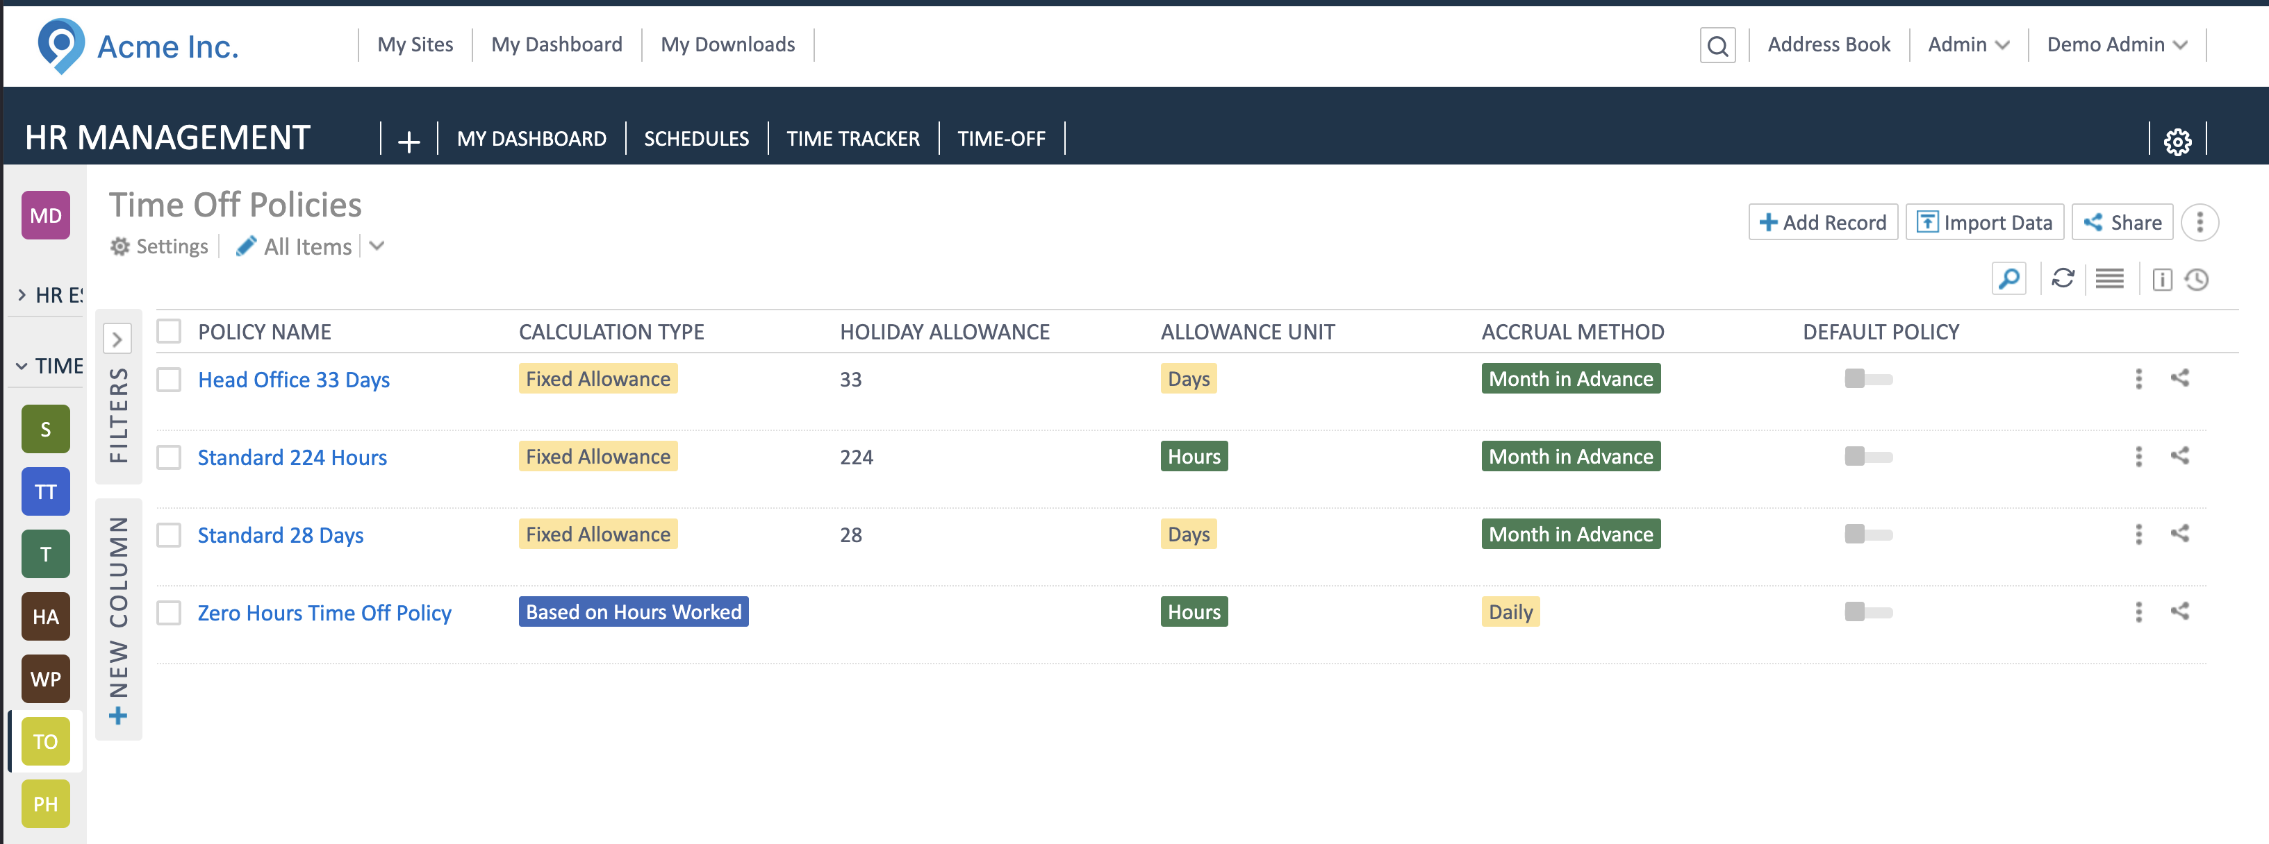Viewport: 2269px width, 844px height.
Task: Click the history clock icon
Action: coord(2197,280)
